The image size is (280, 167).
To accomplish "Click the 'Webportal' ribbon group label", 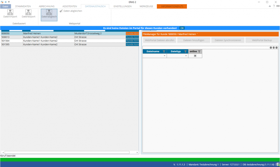I will click(x=75, y=23).
